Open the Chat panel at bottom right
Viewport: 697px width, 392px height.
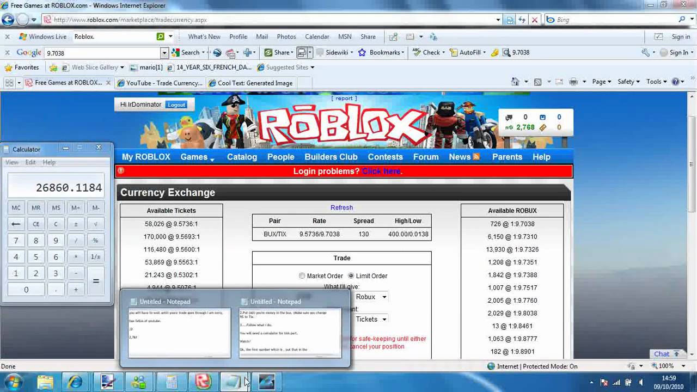click(x=667, y=354)
